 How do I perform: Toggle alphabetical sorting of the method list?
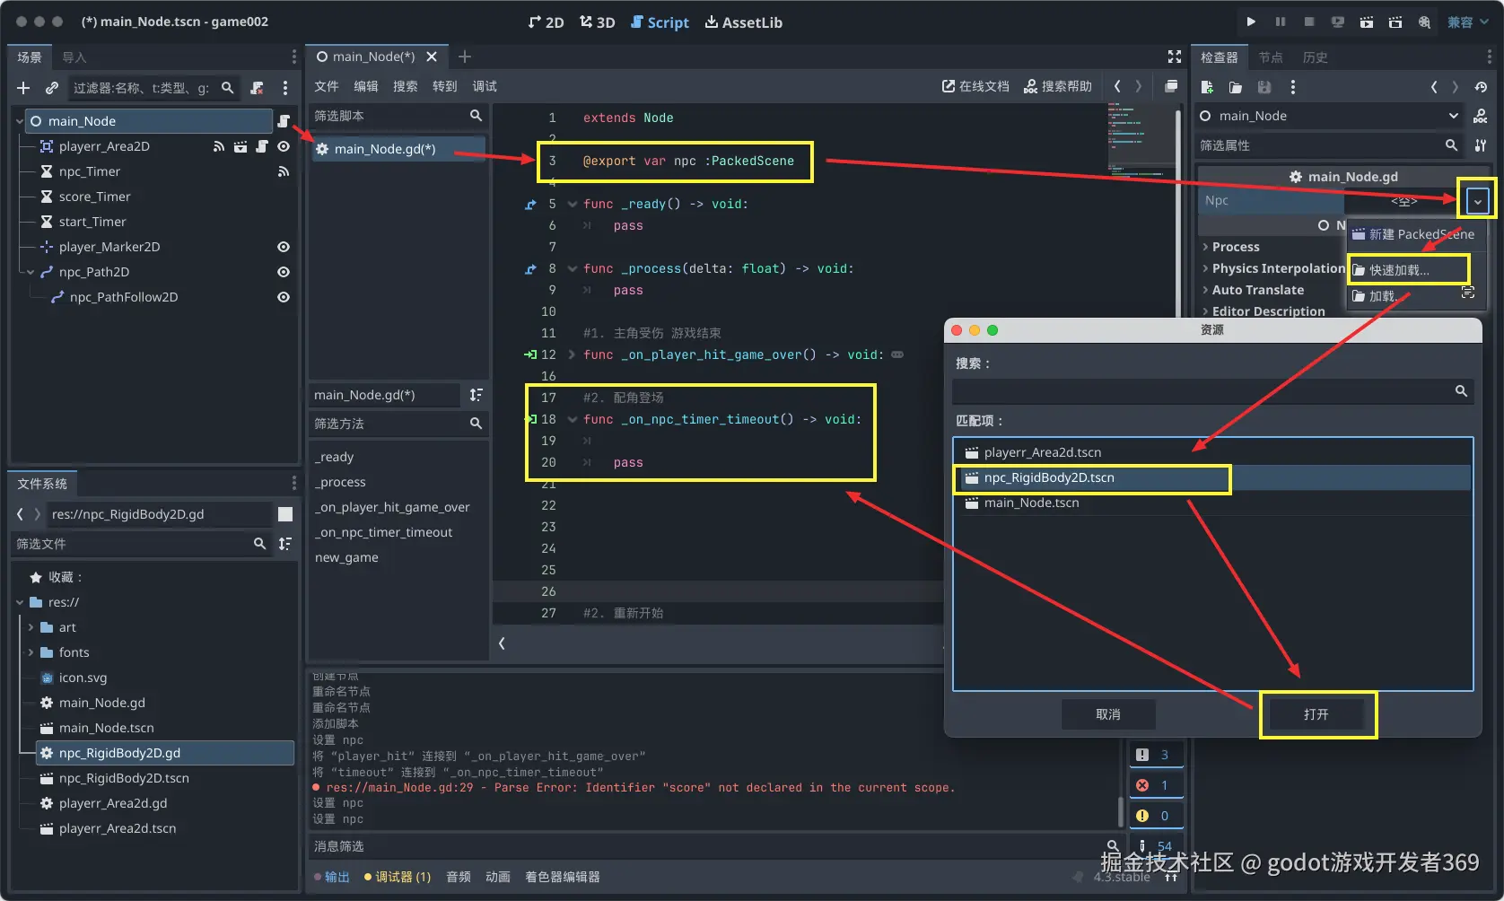click(x=477, y=395)
